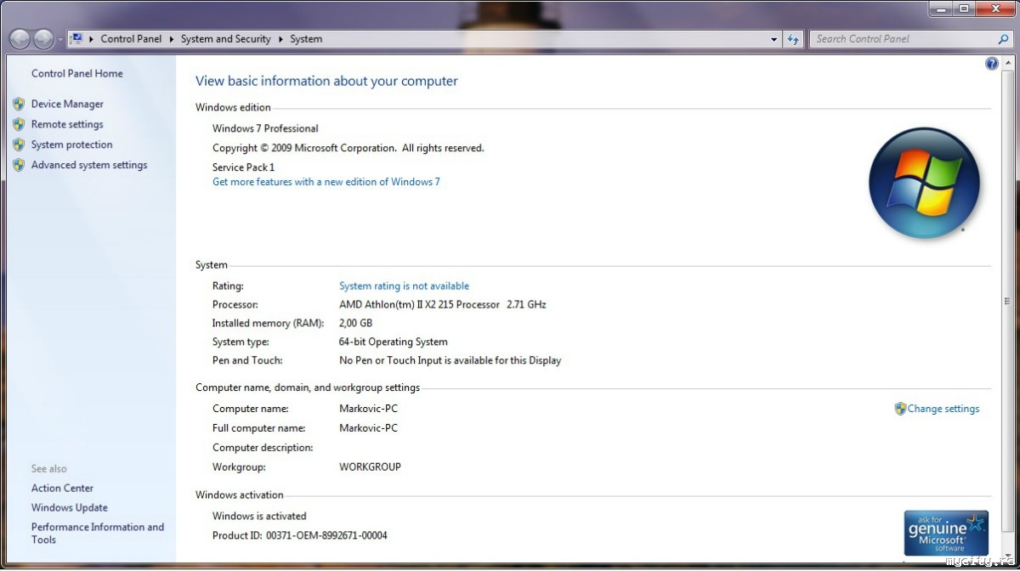Open Performance Information and Tools link

(x=98, y=533)
